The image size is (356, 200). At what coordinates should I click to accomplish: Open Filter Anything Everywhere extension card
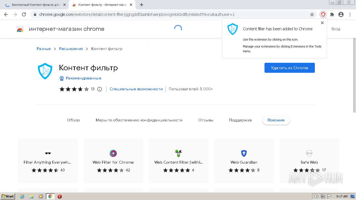[x=48, y=161]
